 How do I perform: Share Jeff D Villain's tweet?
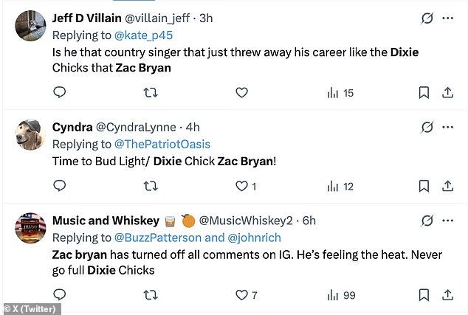pyautogui.click(x=447, y=92)
